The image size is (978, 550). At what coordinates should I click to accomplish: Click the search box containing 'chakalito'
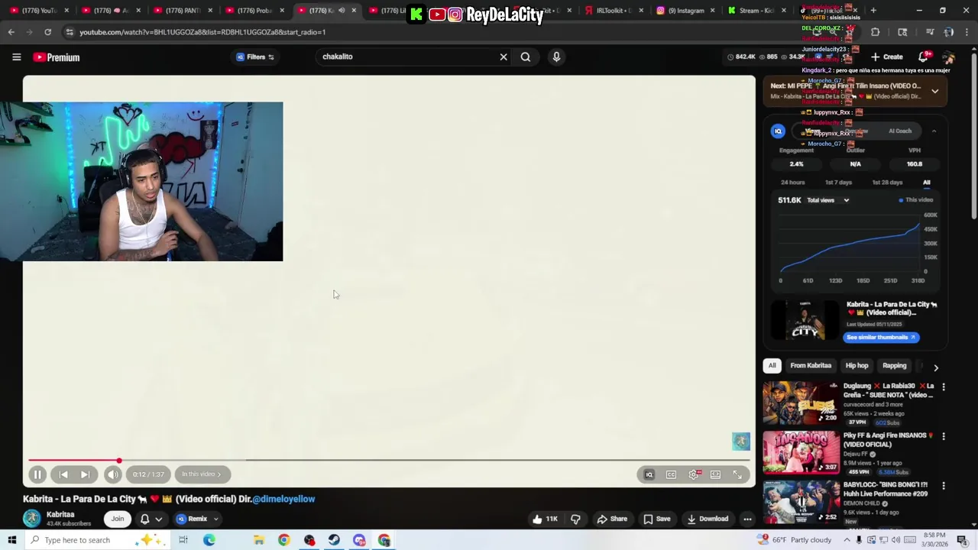coord(405,57)
